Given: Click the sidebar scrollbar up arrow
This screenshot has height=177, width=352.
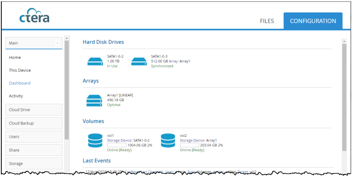Looking at the screenshot, I should 67,38.
